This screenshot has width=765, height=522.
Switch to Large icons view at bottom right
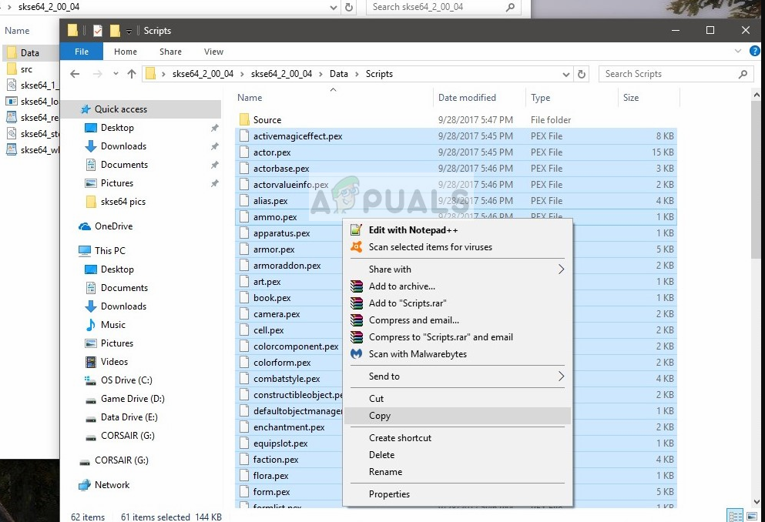(752, 516)
